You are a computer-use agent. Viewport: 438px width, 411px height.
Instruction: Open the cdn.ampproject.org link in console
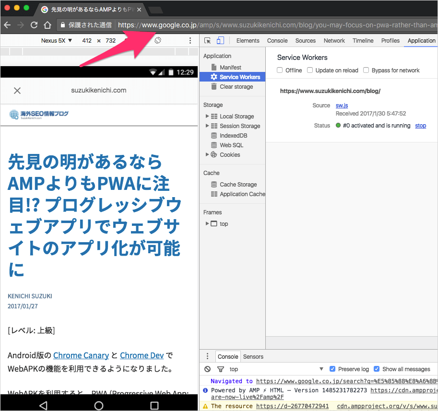[387, 406]
